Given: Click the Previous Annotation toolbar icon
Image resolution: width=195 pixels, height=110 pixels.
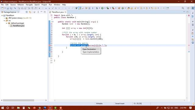Looking at the screenshot, I should (147, 8).
